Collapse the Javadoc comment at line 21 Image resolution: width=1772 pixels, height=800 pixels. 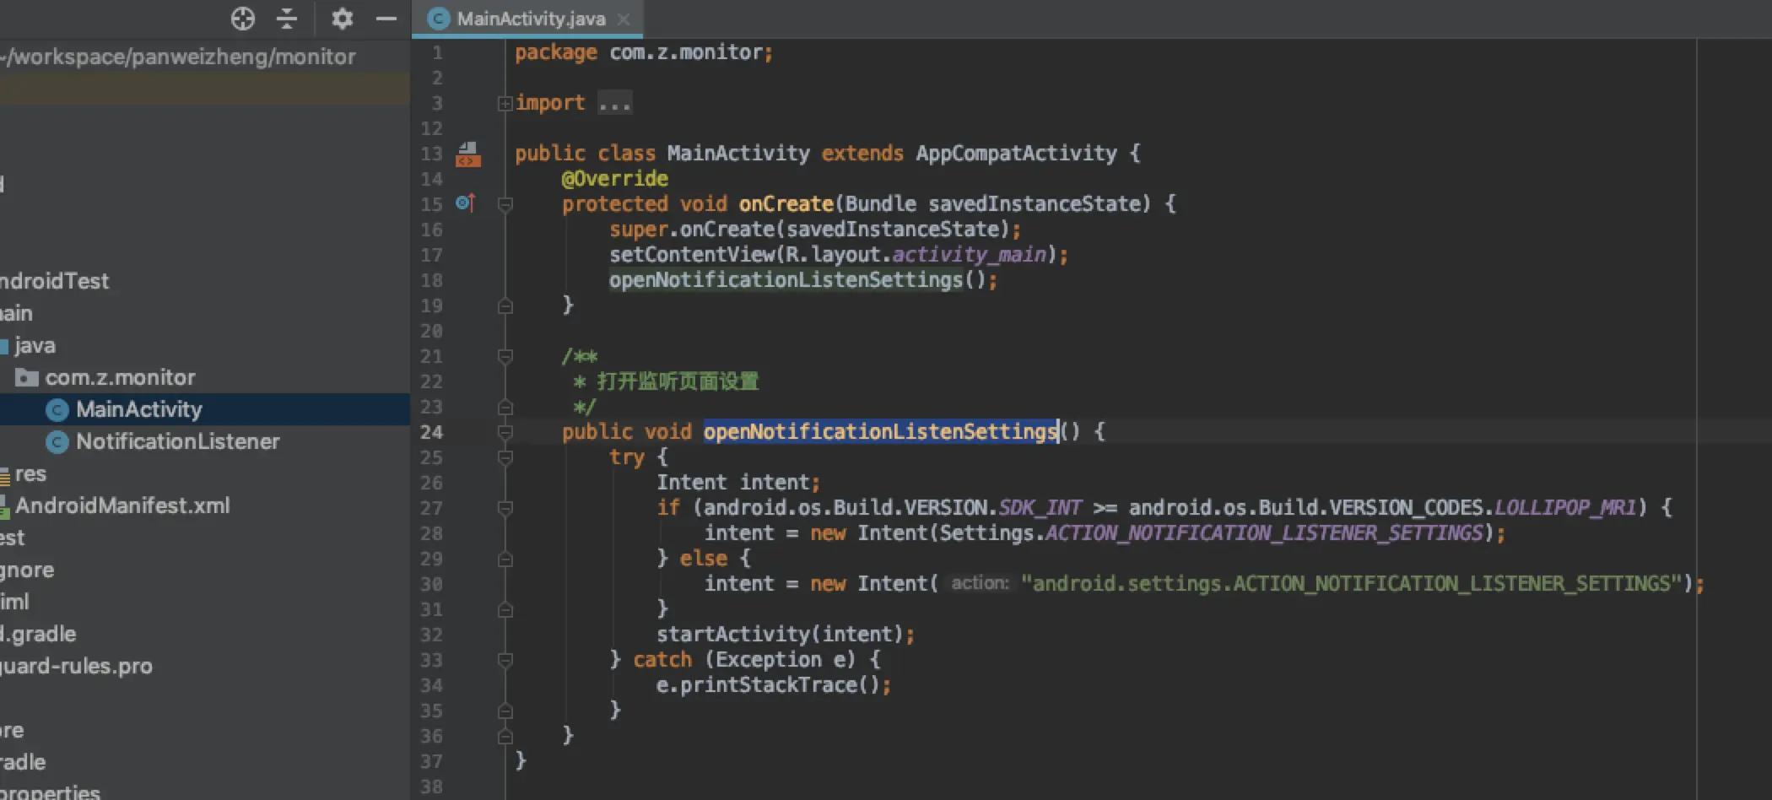[505, 356]
